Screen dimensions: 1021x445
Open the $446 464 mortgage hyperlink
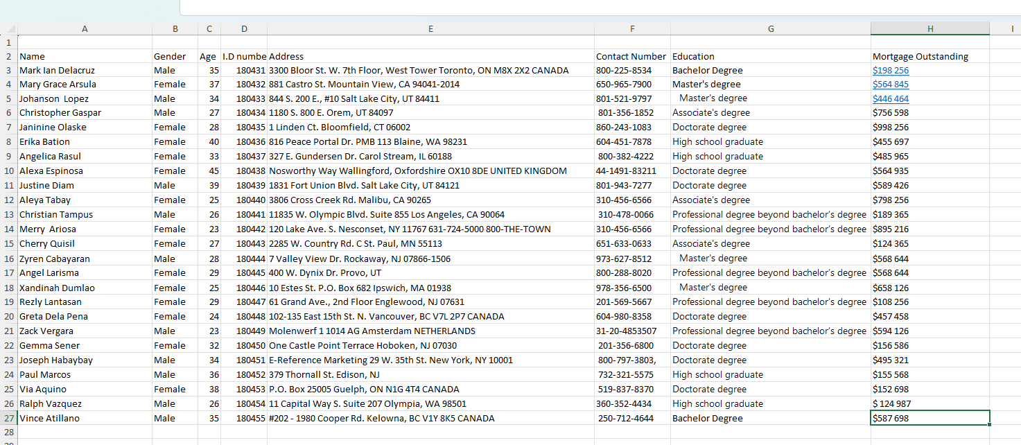(891, 99)
